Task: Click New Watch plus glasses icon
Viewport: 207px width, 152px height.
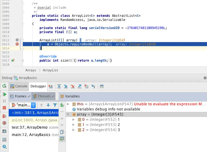Action: [x=62, y=105]
